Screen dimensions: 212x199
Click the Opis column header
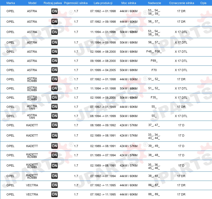203,3
